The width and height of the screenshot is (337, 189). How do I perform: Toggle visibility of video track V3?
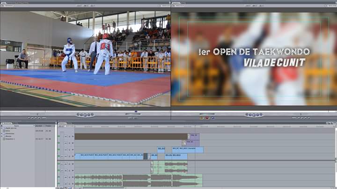(x=59, y=143)
